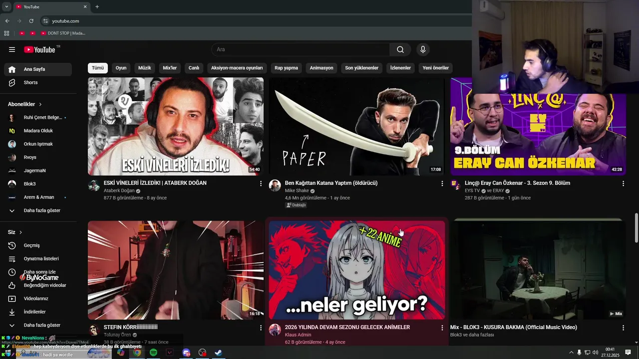Click the YouTube search input field

click(x=301, y=49)
